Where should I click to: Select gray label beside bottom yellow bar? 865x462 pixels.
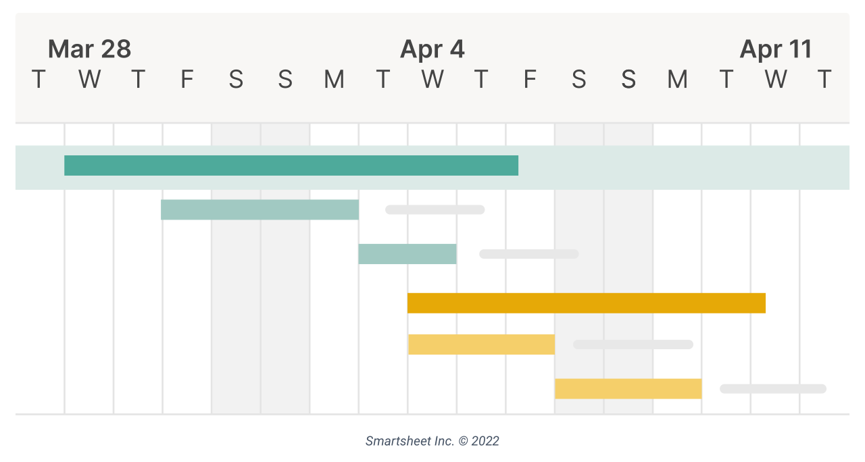pyautogui.click(x=772, y=389)
